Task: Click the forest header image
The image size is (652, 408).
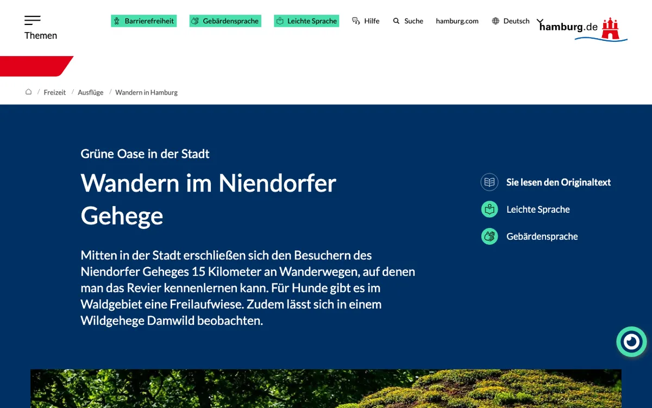Action: (x=326, y=388)
